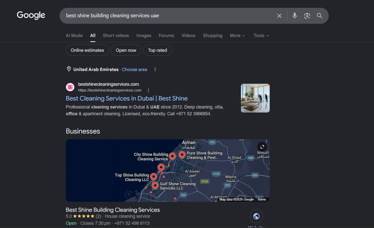Click Open status text of listing
Image resolution: width=374 pixels, height=228 pixels.
[x=71, y=223]
